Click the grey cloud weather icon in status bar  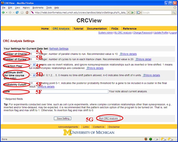[156, 139]
